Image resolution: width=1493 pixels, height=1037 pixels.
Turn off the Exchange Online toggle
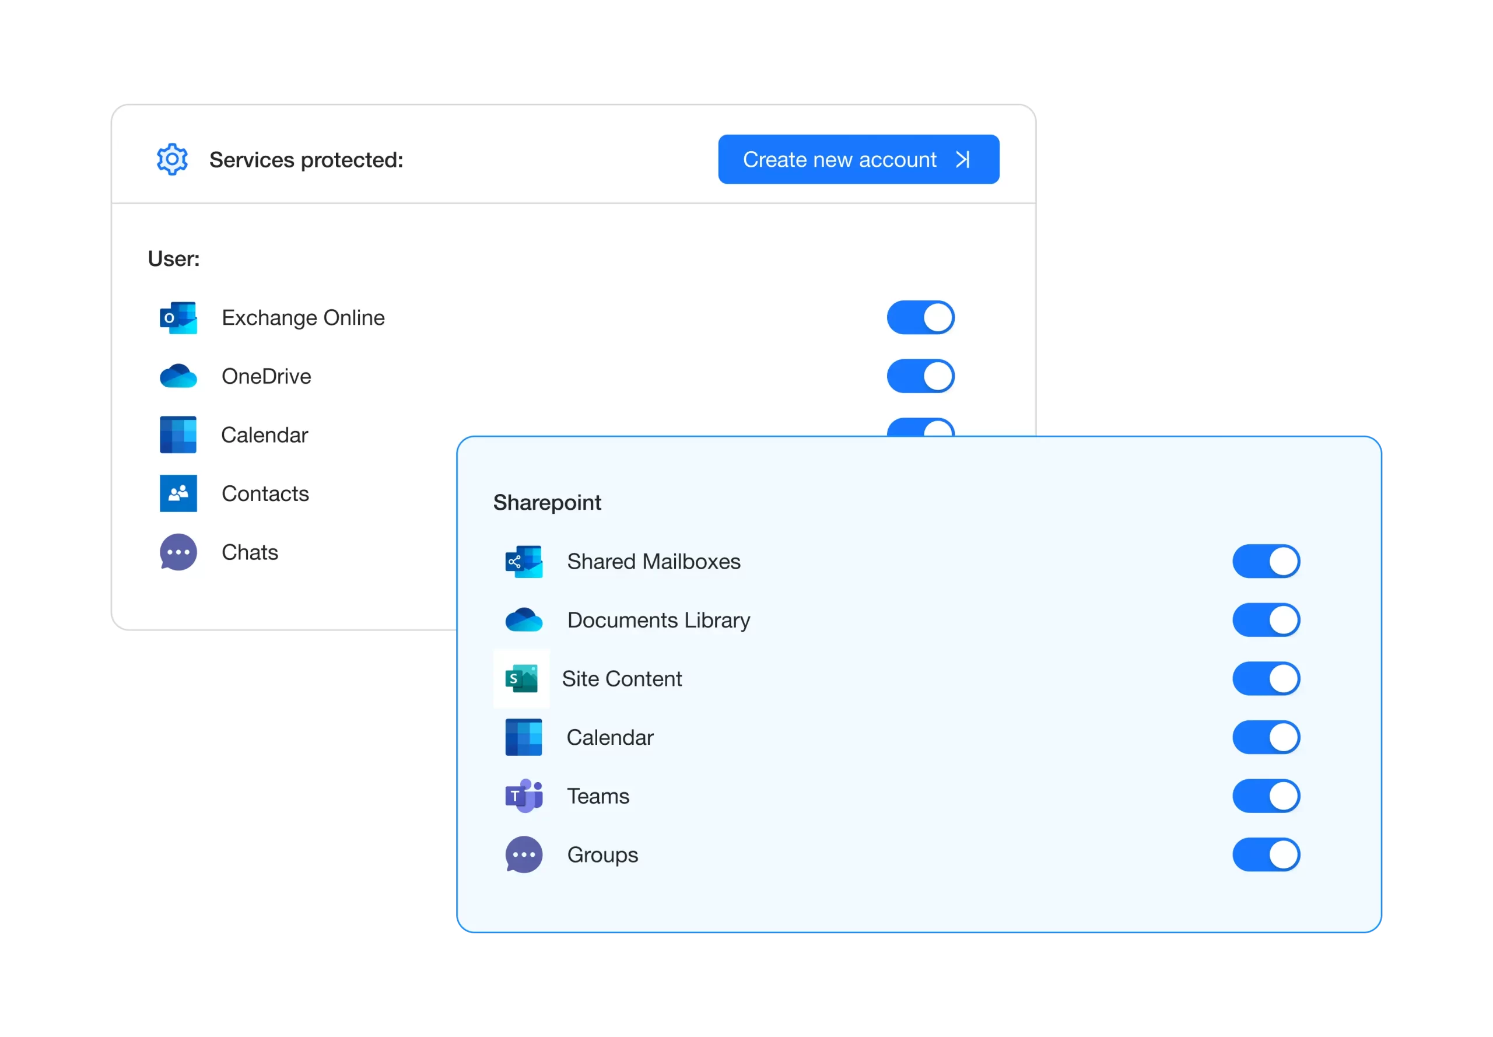[x=920, y=318]
